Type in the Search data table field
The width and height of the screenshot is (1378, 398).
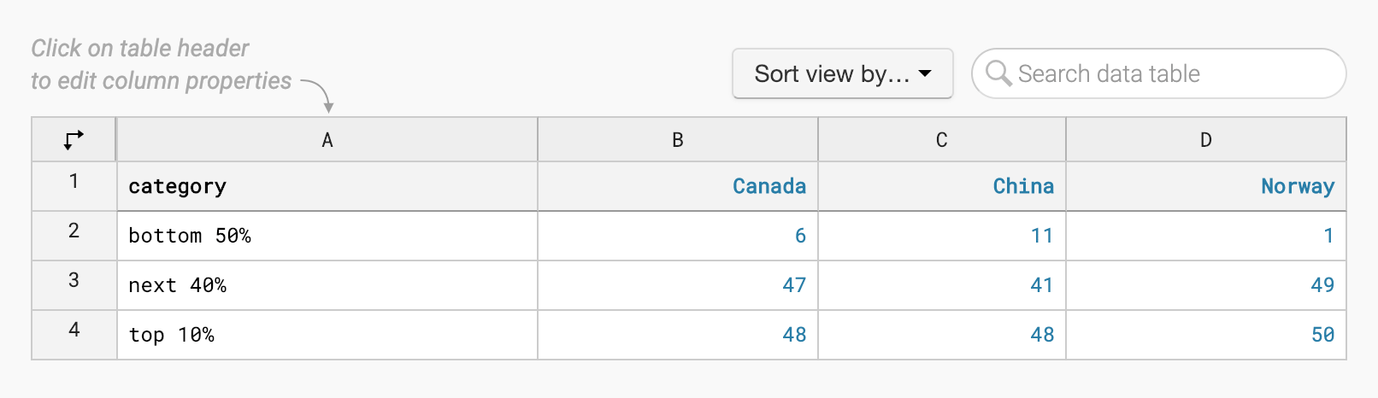click(x=1171, y=73)
